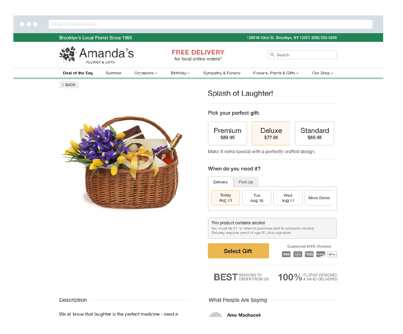
Task: Click the American Express card icon
Action: [x=309, y=254]
